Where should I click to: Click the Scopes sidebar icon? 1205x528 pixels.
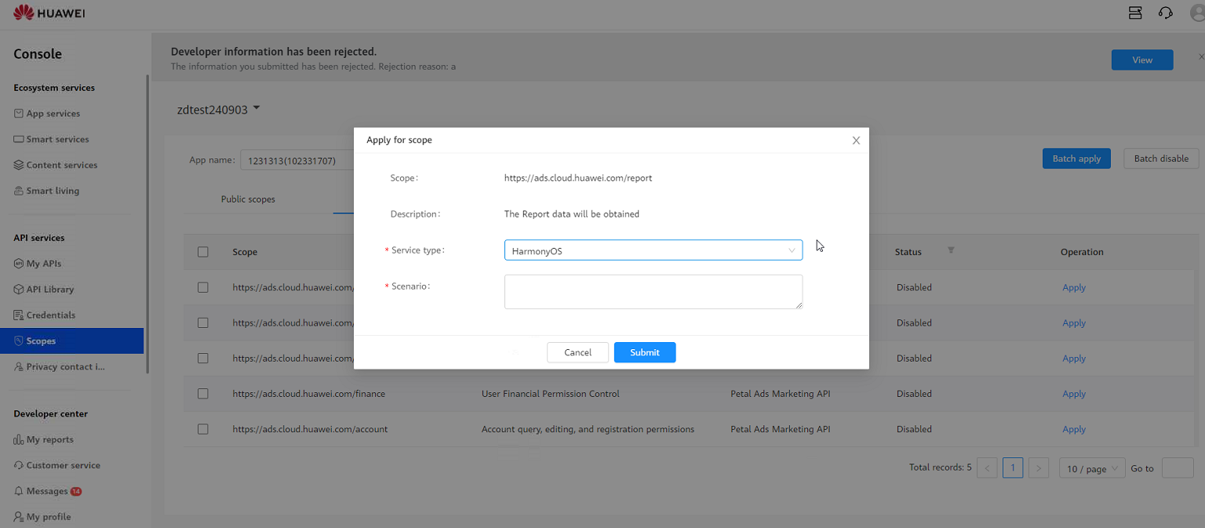[17, 340]
